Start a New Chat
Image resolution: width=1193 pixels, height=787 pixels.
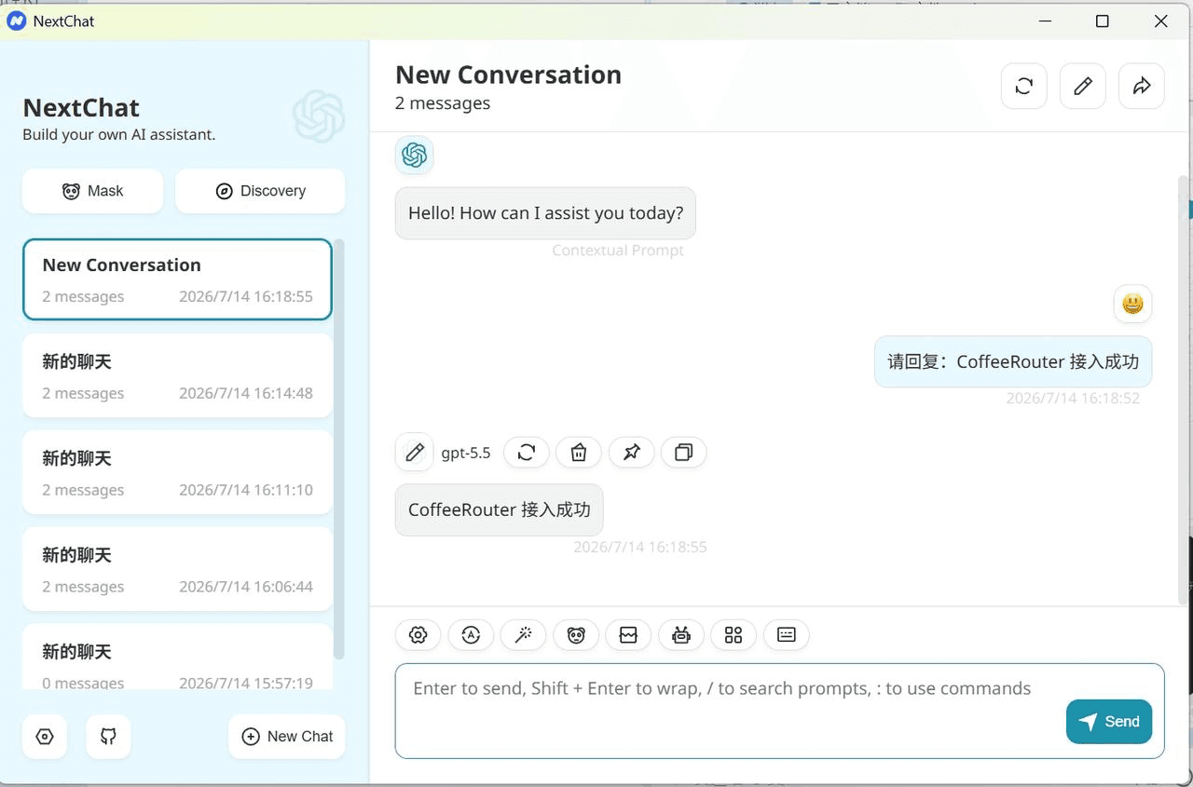(x=287, y=737)
